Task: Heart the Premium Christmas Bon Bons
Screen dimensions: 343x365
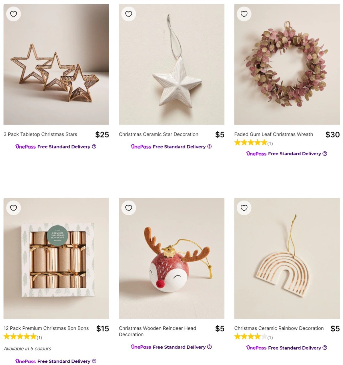Action: point(13,208)
